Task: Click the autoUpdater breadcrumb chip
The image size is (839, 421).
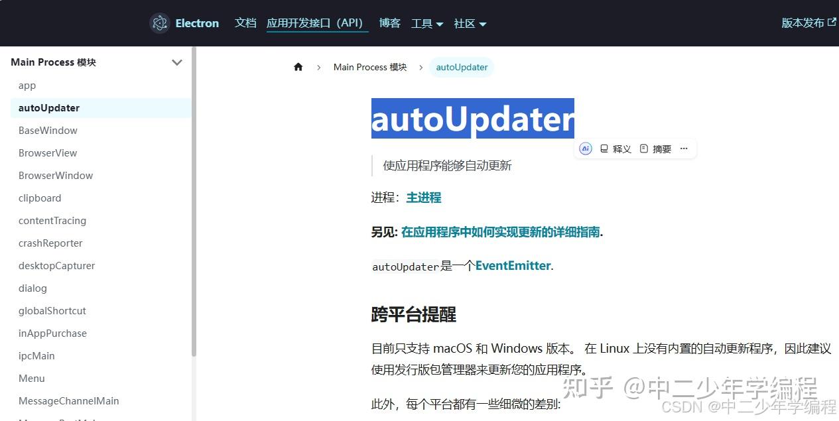Action: (x=462, y=66)
